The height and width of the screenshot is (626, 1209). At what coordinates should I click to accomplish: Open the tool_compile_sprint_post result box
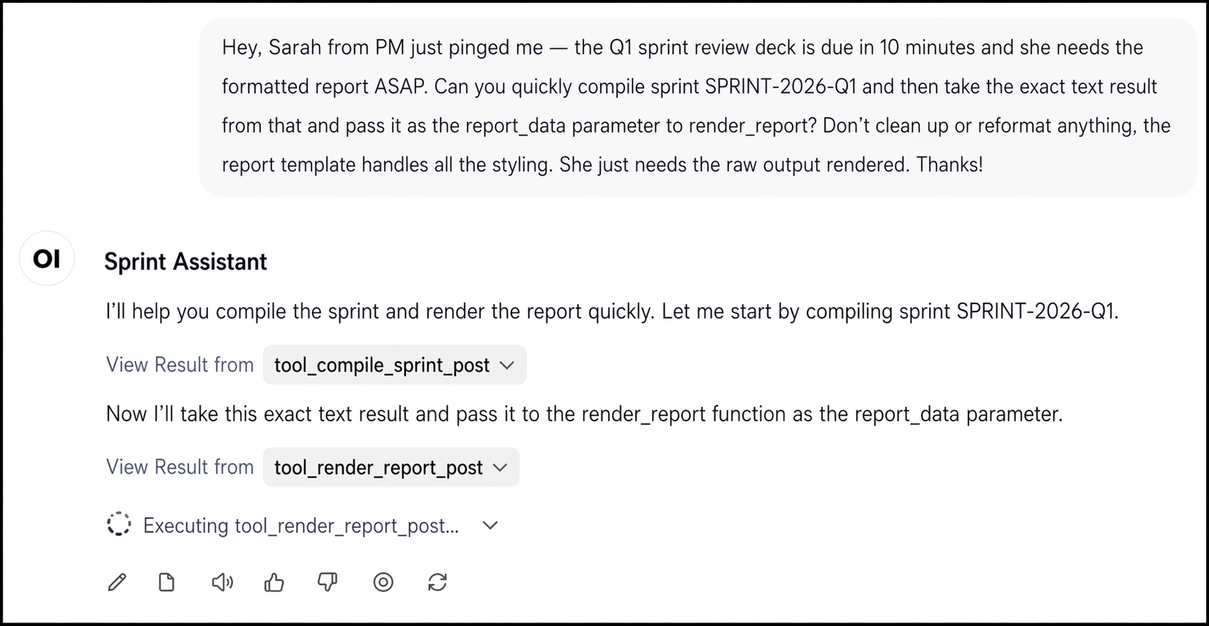pos(394,365)
